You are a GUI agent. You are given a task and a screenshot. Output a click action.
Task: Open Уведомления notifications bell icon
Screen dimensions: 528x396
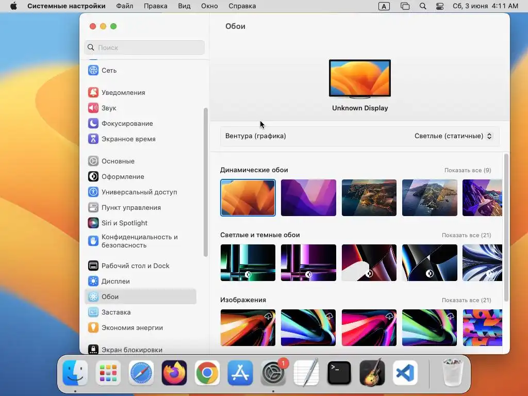(93, 93)
